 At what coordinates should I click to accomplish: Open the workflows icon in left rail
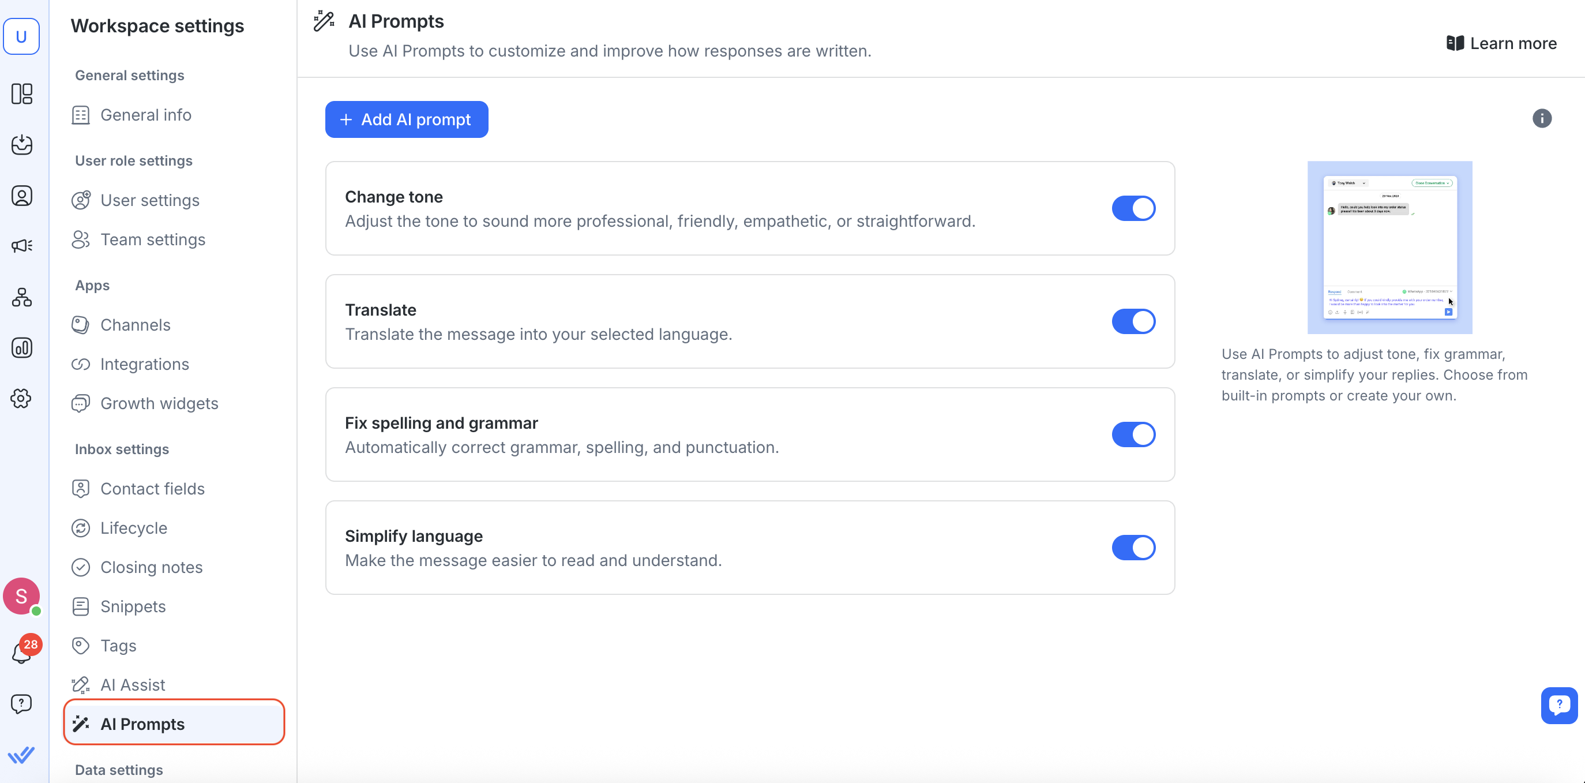click(x=21, y=297)
